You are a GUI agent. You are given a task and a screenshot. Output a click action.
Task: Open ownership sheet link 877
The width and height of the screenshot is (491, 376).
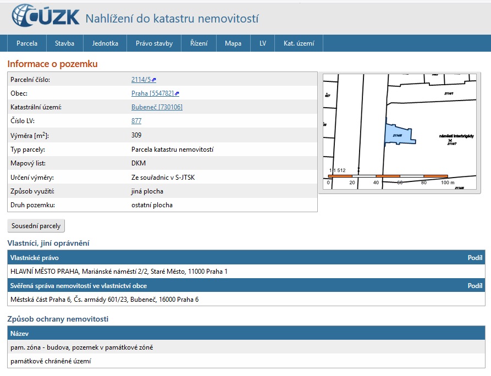pyautogui.click(x=136, y=121)
